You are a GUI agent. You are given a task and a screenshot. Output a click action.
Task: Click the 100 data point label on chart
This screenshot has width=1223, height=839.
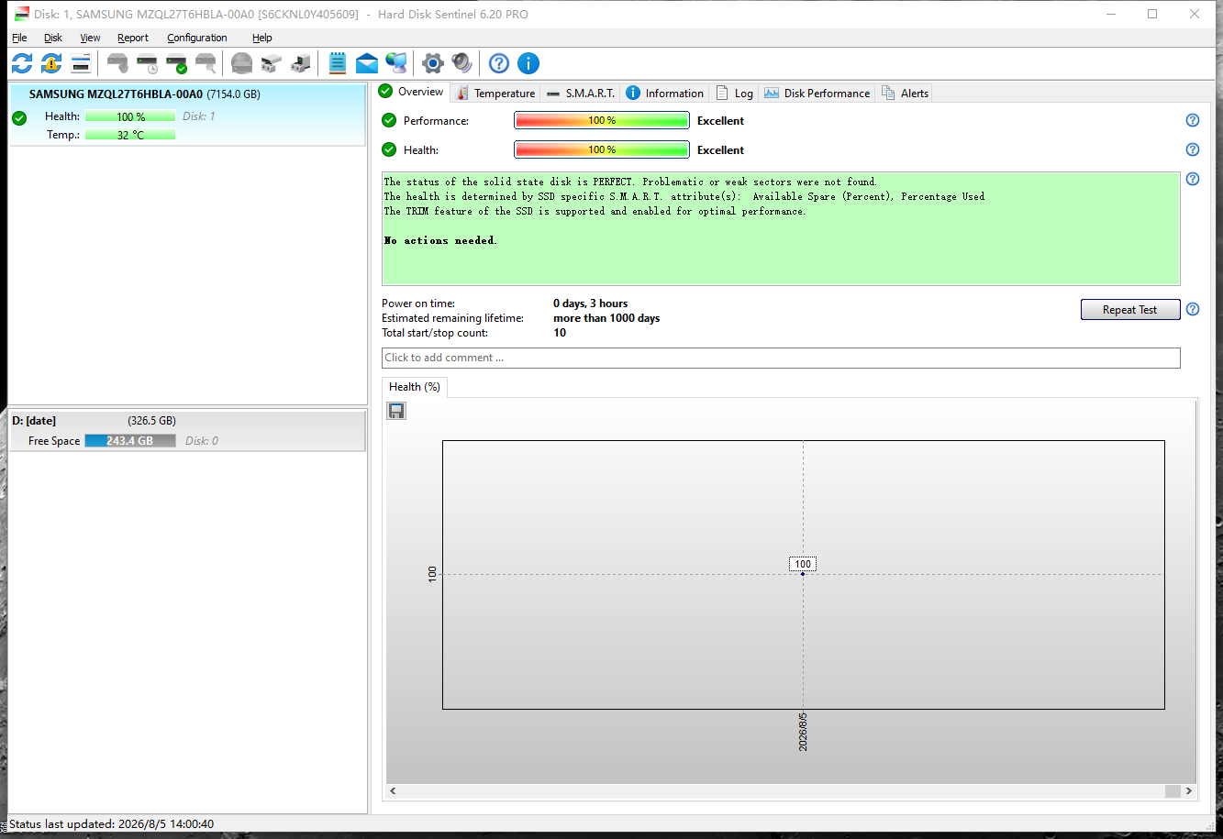pyautogui.click(x=803, y=564)
